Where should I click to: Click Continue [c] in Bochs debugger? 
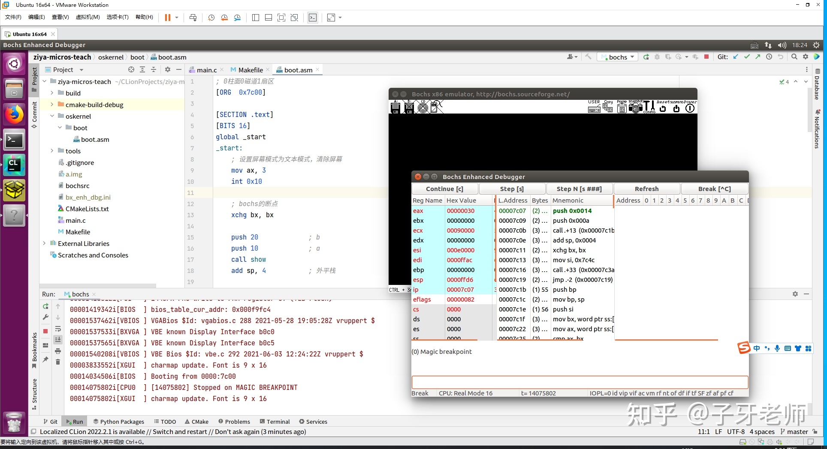pos(444,189)
